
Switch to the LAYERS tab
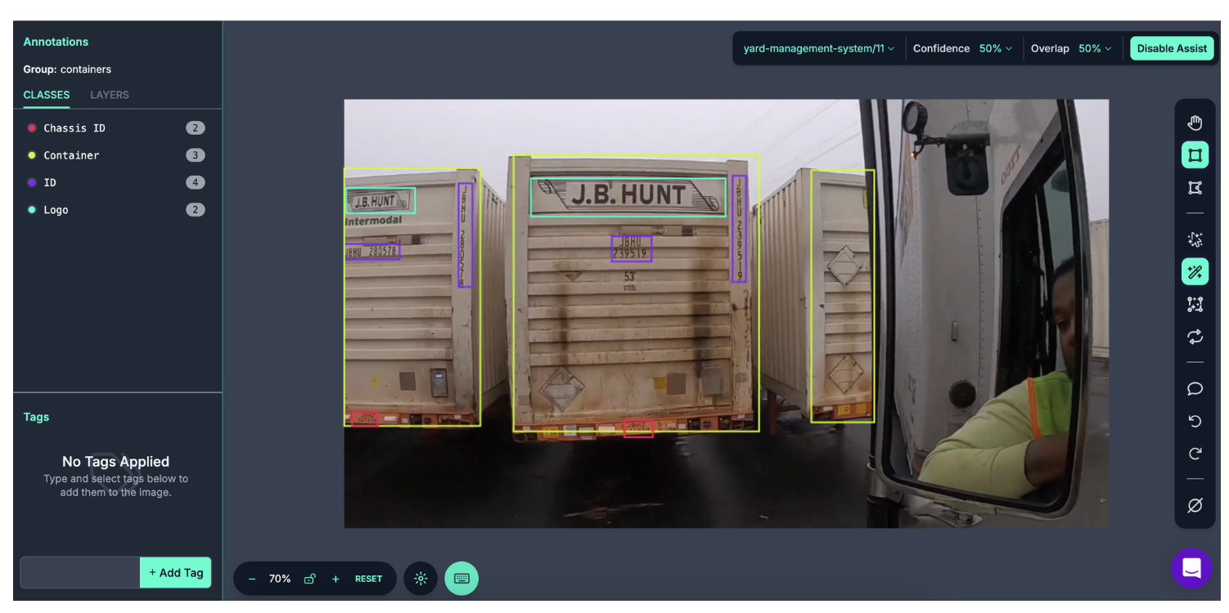click(110, 95)
